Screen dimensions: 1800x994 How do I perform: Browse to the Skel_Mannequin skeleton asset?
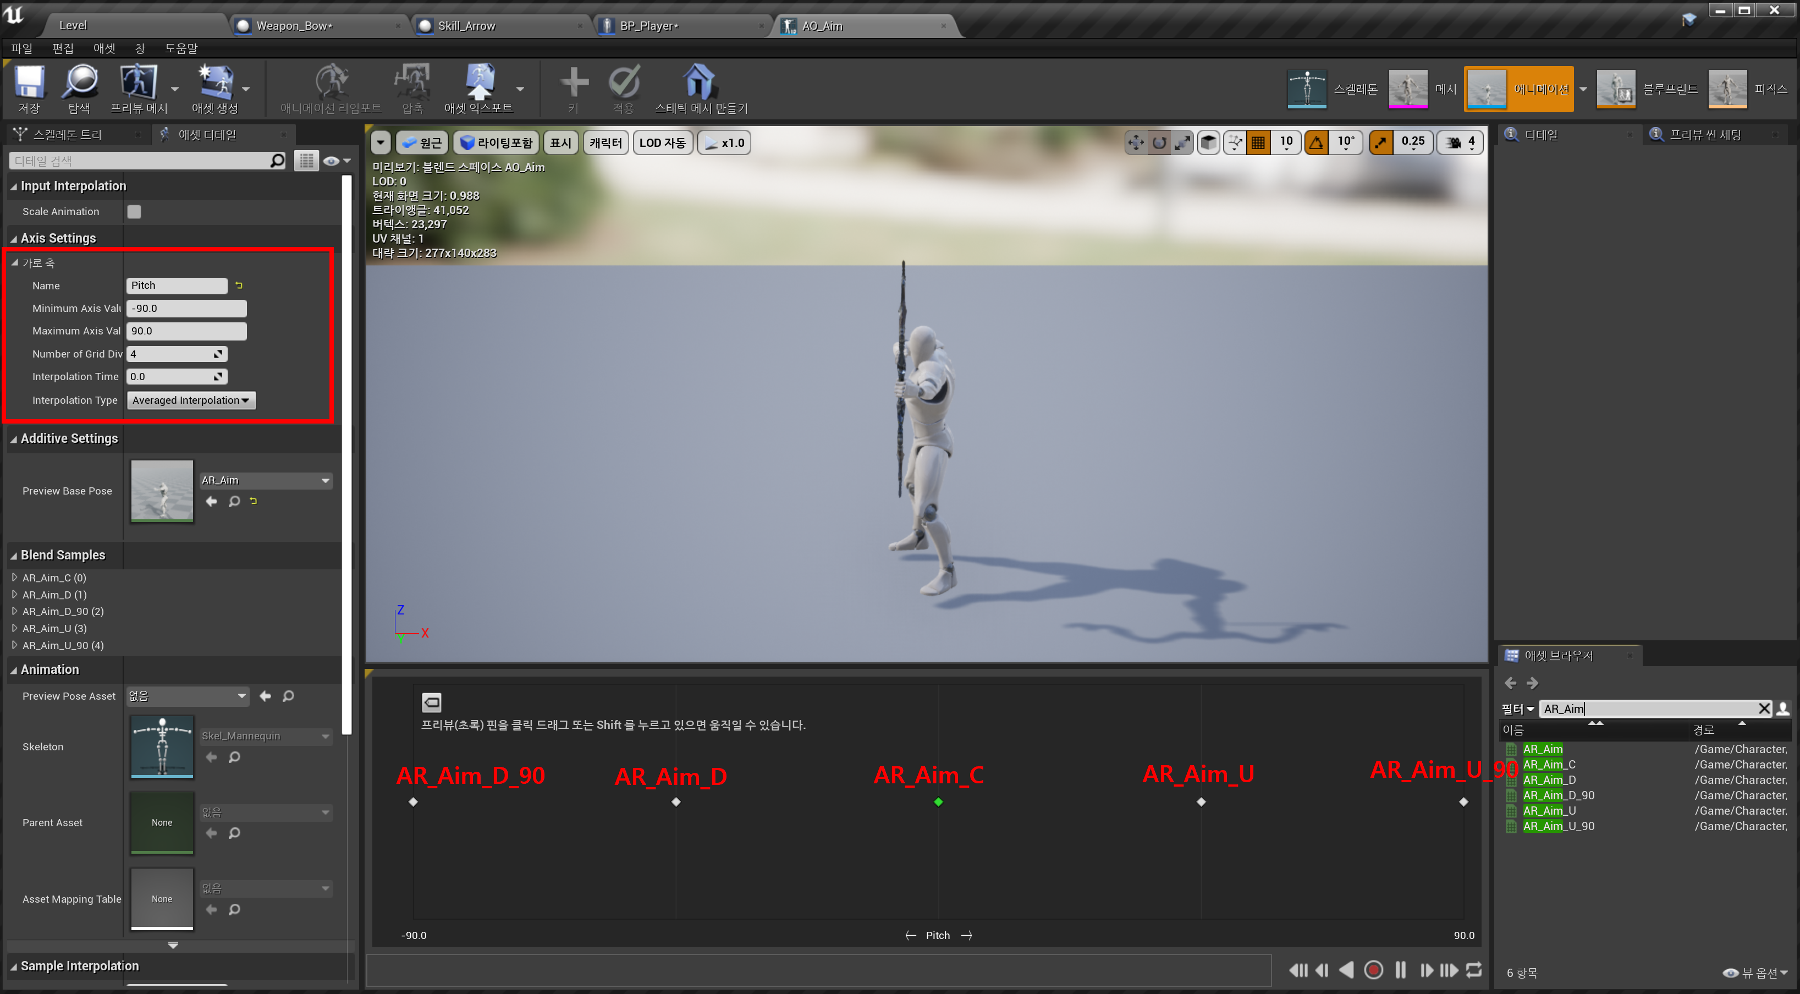coord(234,757)
